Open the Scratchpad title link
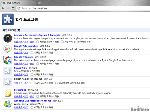 click(20, 90)
